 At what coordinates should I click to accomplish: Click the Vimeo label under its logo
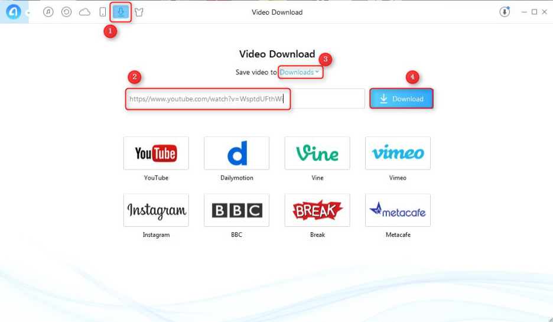pyautogui.click(x=398, y=178)
